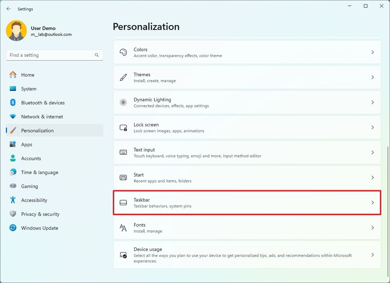Open System settings category
Viewport: 390px width, 283px height.
pyautogui.click(x=54, y=88)
